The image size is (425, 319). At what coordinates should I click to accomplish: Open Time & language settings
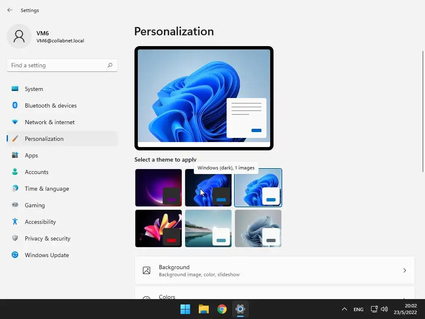pos(62,189)
